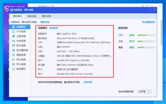
Task: Click the 6.00 GB memory value
Action: [x=68, y=51]
